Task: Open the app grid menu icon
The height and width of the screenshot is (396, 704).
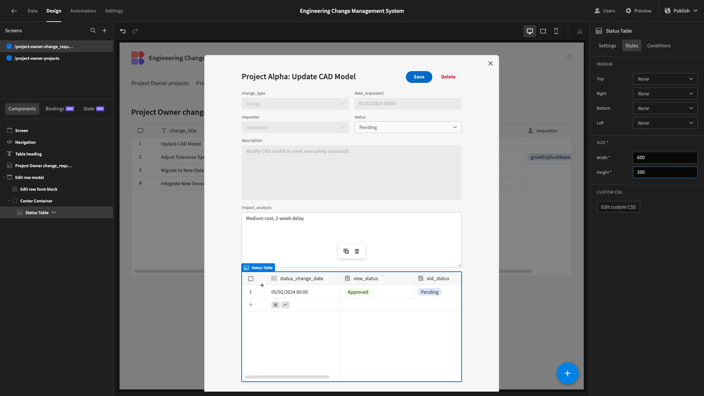Action: 568,58
